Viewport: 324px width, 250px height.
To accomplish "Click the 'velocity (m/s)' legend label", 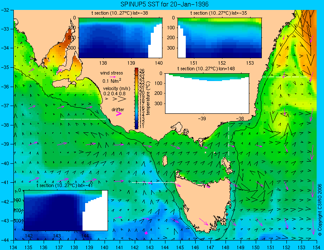I will coord(117,89).
